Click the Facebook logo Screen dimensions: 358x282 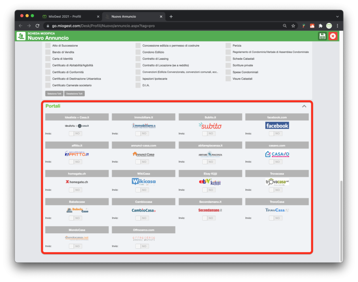point(277,126)
